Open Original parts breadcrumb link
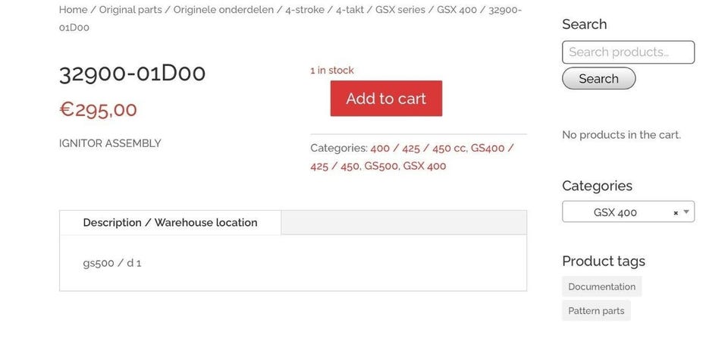 (x=130, y=10)
